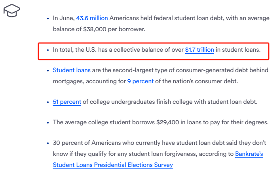Click the Bankrate's link text

(249, 154)
